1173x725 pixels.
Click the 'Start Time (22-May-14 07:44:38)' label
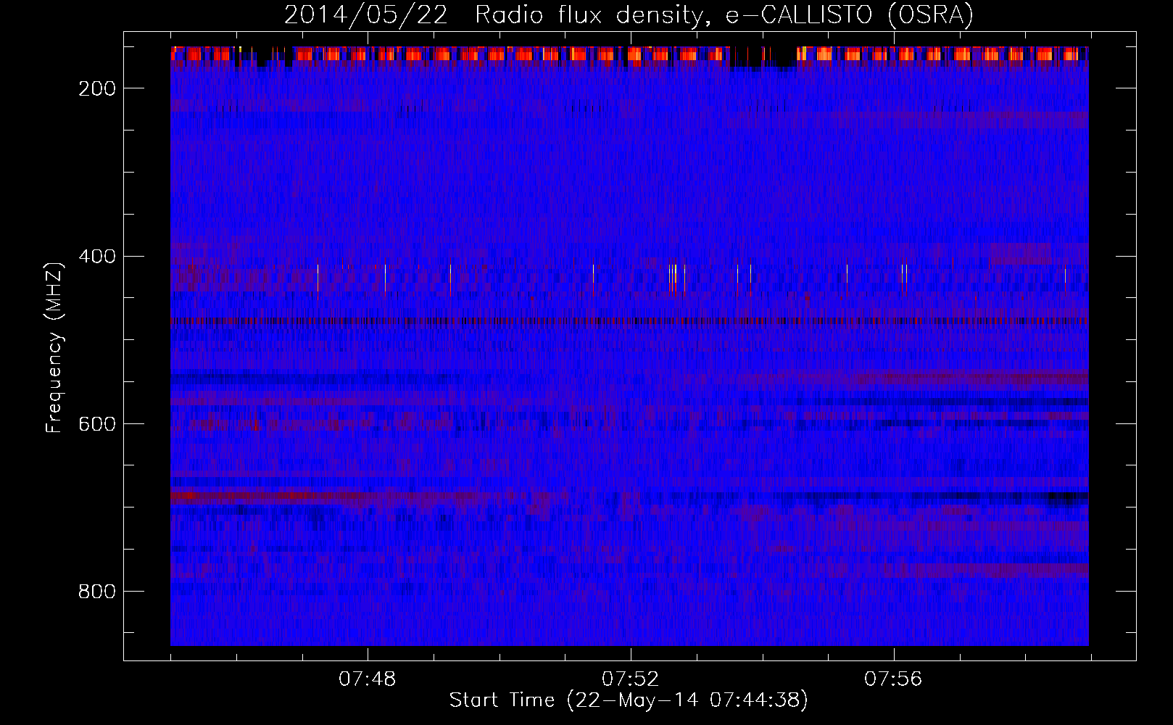pos(629,700)
